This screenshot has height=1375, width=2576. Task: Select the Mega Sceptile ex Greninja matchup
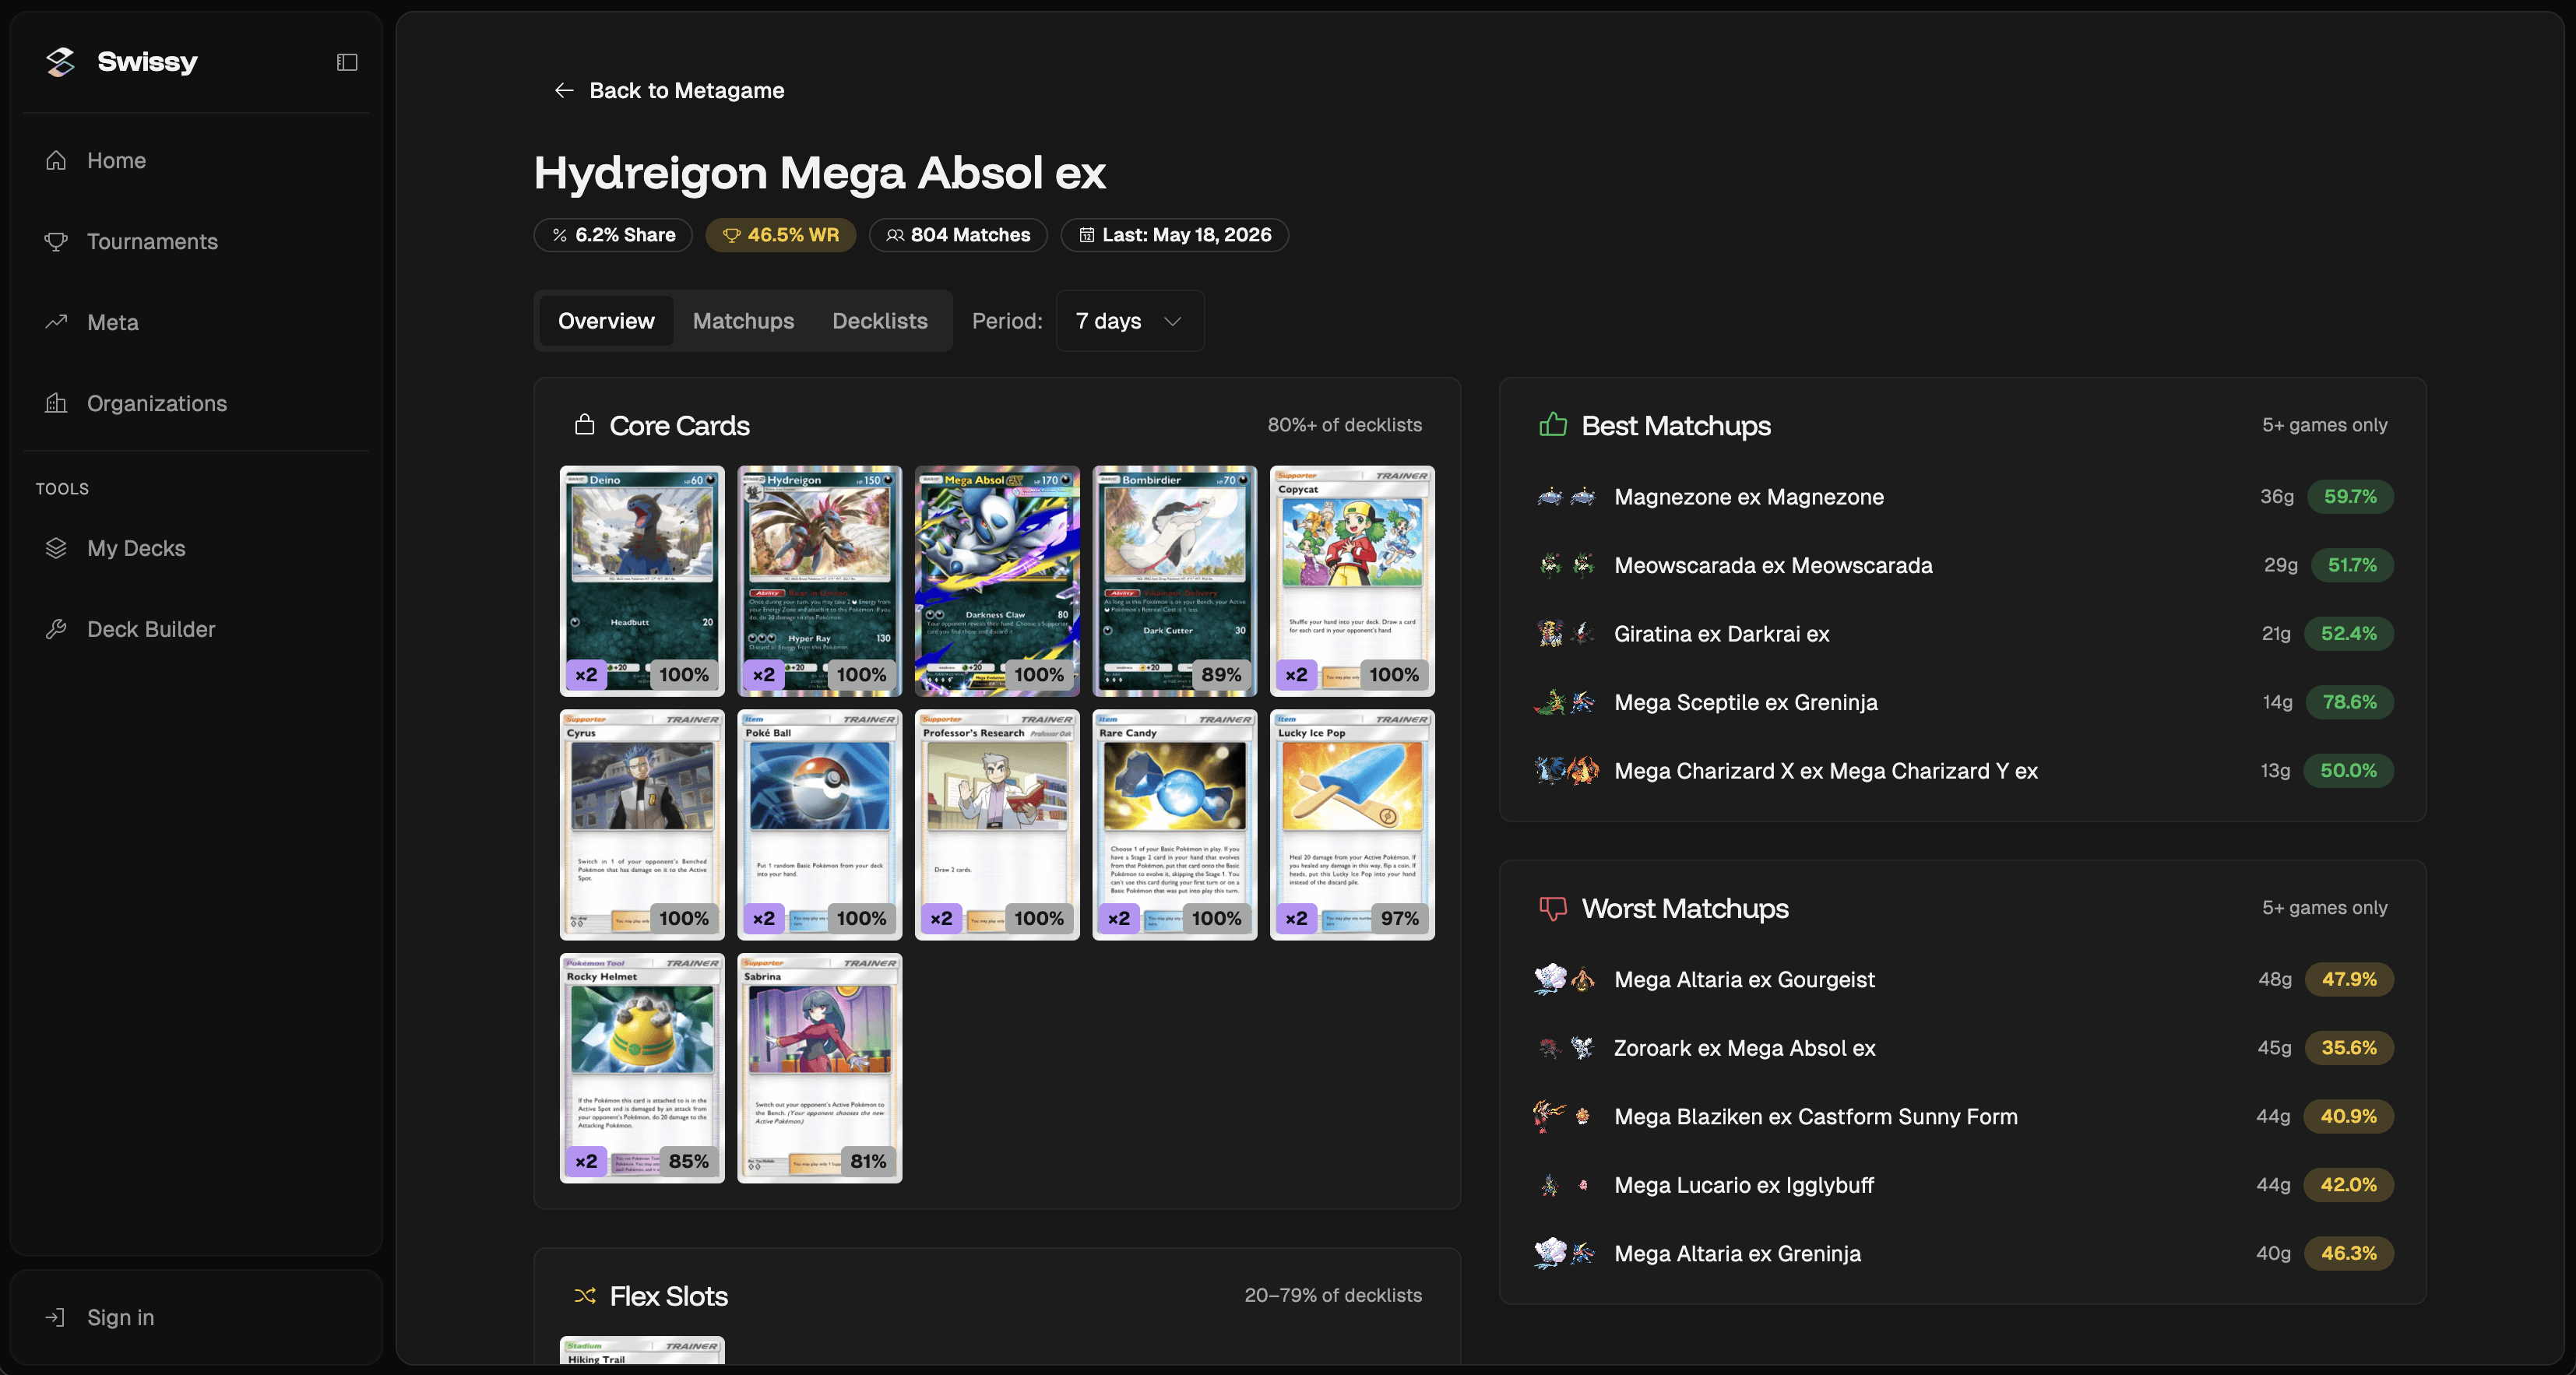click(1963, 702)
